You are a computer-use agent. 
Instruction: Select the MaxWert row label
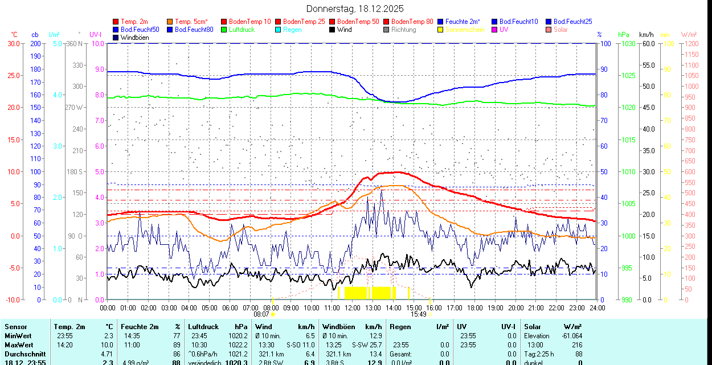[18, 345]
